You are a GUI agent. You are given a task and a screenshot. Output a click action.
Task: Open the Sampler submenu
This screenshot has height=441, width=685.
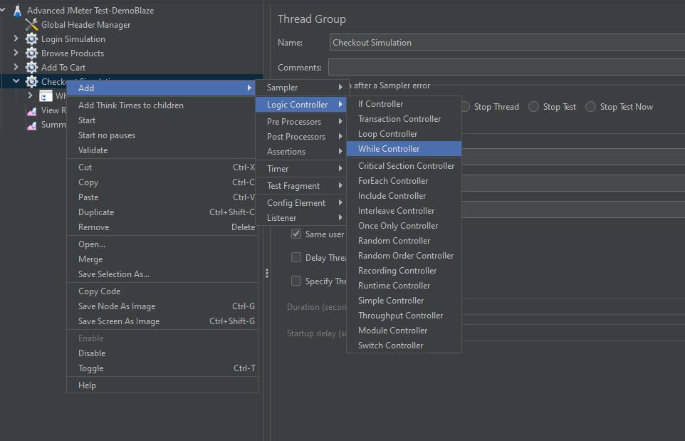click(302, 88)
